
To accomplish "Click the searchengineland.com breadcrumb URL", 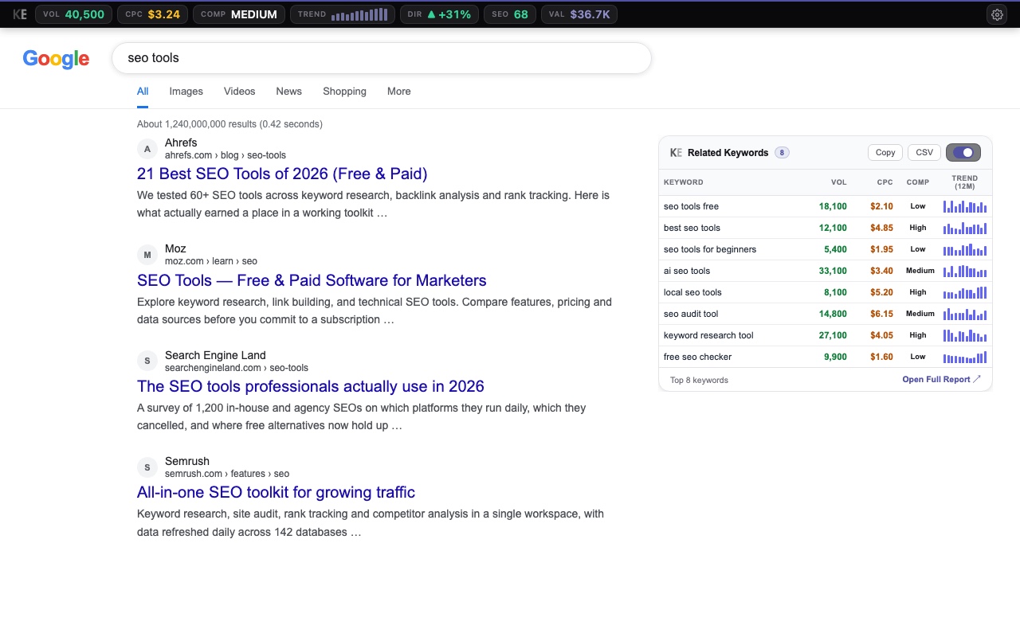I will 237,368.
